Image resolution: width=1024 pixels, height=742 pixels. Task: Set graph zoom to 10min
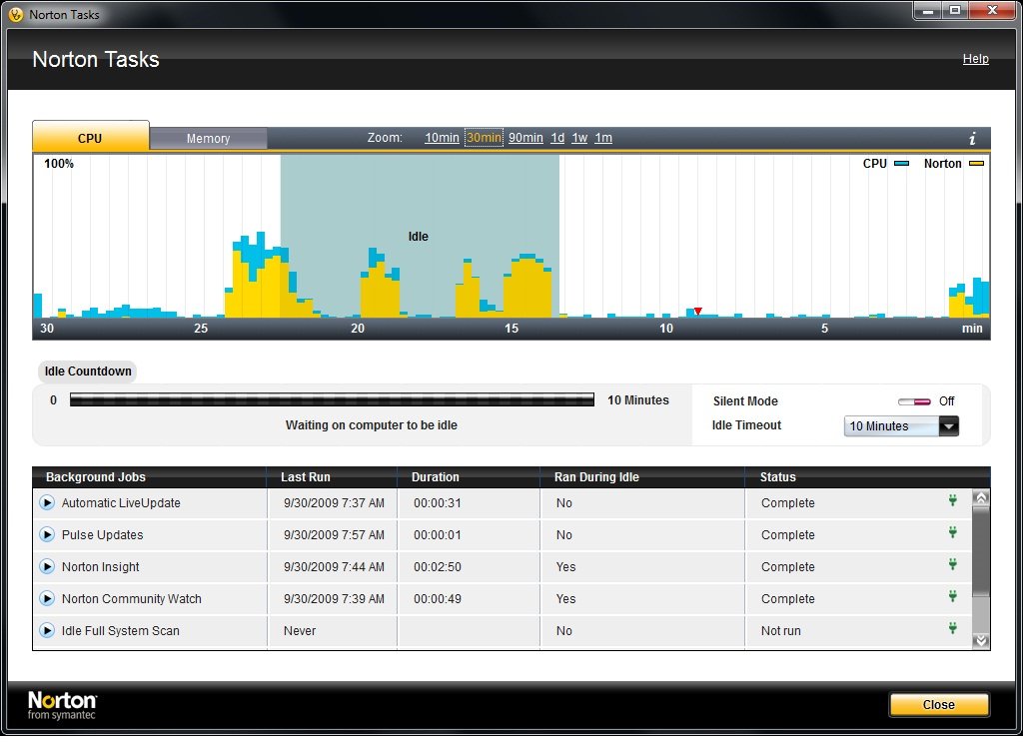[442, 139]
